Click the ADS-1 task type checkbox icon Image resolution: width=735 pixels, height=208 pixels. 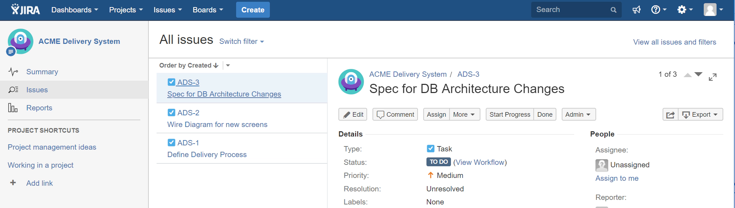pyautogui.click(x=171, y=143)
